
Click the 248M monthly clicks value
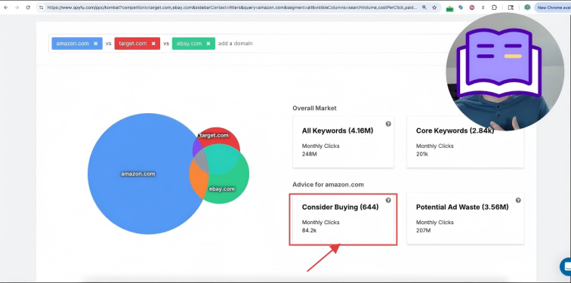click(309, 154)
